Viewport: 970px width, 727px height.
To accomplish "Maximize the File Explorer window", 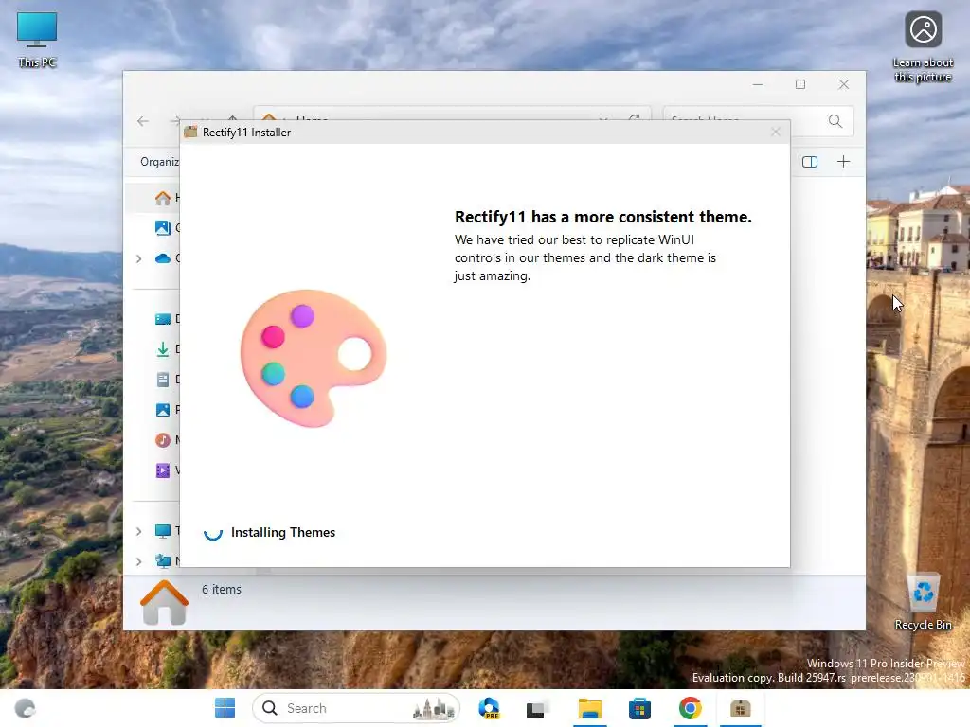I will click(x=800, y=84).
